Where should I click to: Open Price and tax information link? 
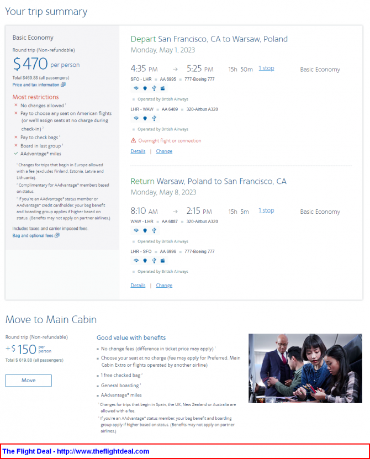pyautogui.click(x=36, y=85)
